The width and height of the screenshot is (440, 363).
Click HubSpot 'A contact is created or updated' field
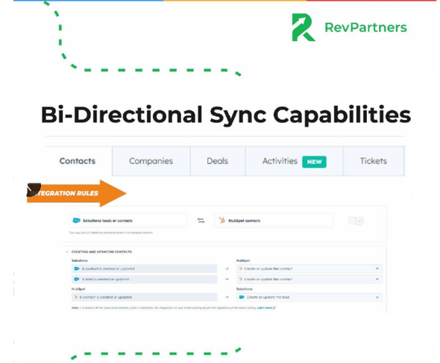(x=144, y=297)
